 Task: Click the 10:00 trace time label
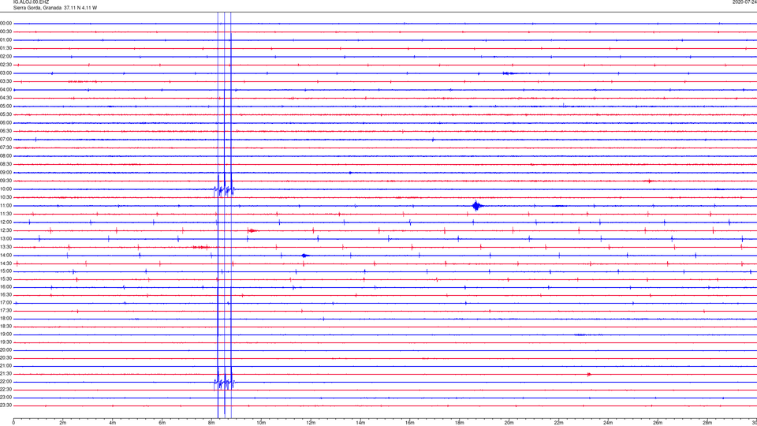(x=6, y=189)
